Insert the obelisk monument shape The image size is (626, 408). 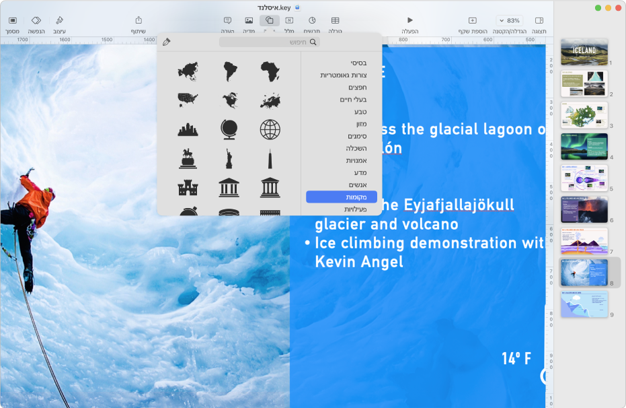coord(270,159)
